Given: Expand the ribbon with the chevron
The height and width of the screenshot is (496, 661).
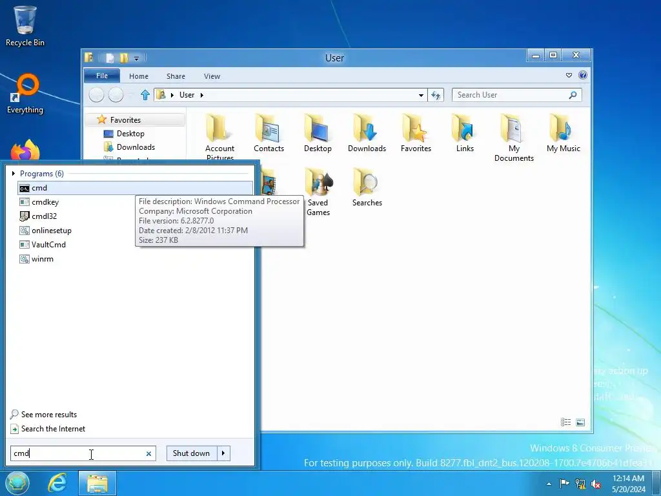Looking at the screenshot, I should pos(569,76).
